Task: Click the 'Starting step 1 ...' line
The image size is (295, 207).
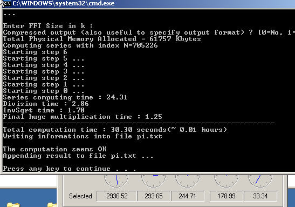Action: (x=44, y=84)
